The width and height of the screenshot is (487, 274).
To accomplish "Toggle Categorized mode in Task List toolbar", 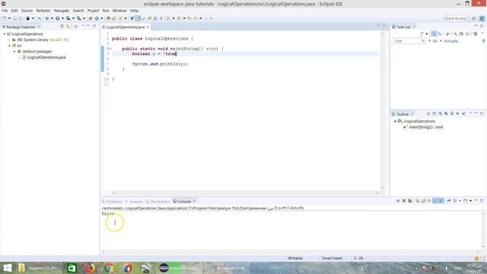I will tap(434, 33).
